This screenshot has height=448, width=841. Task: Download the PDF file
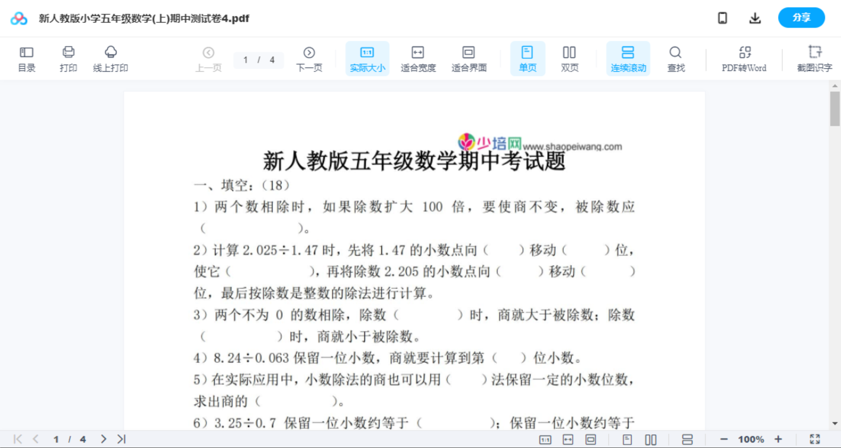tap(755, 18)
